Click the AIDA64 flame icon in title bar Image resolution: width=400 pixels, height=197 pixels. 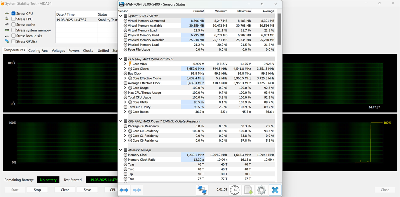coord(2,3)
